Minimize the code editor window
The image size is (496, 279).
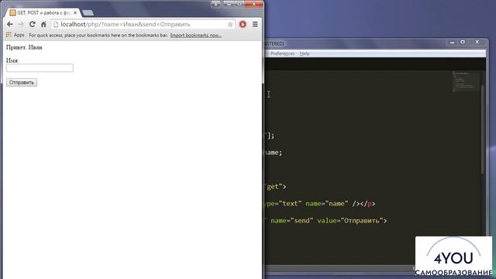(452, 42)
